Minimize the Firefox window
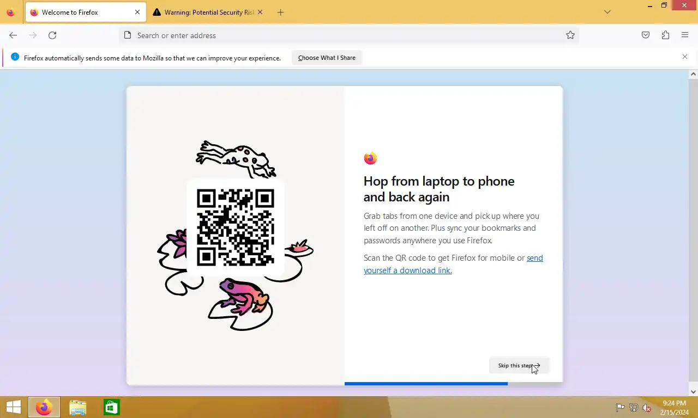698x418 pixels. [x=649, y=5]
